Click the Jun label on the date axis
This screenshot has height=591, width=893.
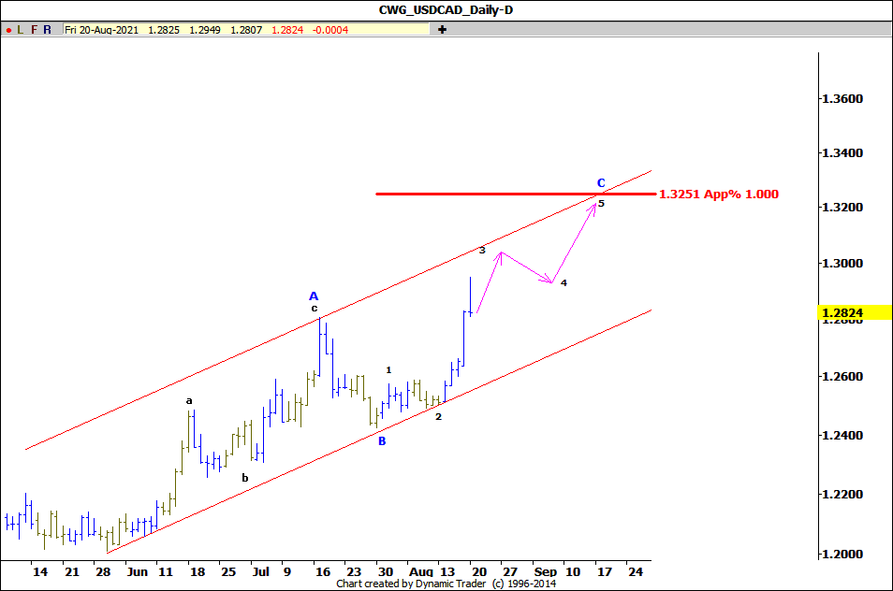pyautogui.click(x=138, y=571)
